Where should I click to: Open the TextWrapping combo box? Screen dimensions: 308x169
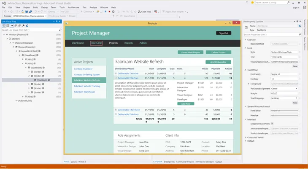point(296,98)
